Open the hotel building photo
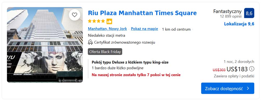This screenshot has width=261, height=100. pyautogui.click(x=45, y=45)
